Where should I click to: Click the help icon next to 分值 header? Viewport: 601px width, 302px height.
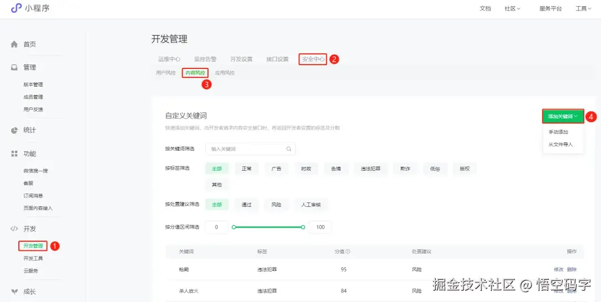coord(348,252)
